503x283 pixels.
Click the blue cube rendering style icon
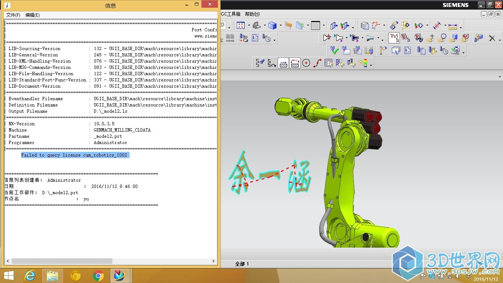coord(272,25)
